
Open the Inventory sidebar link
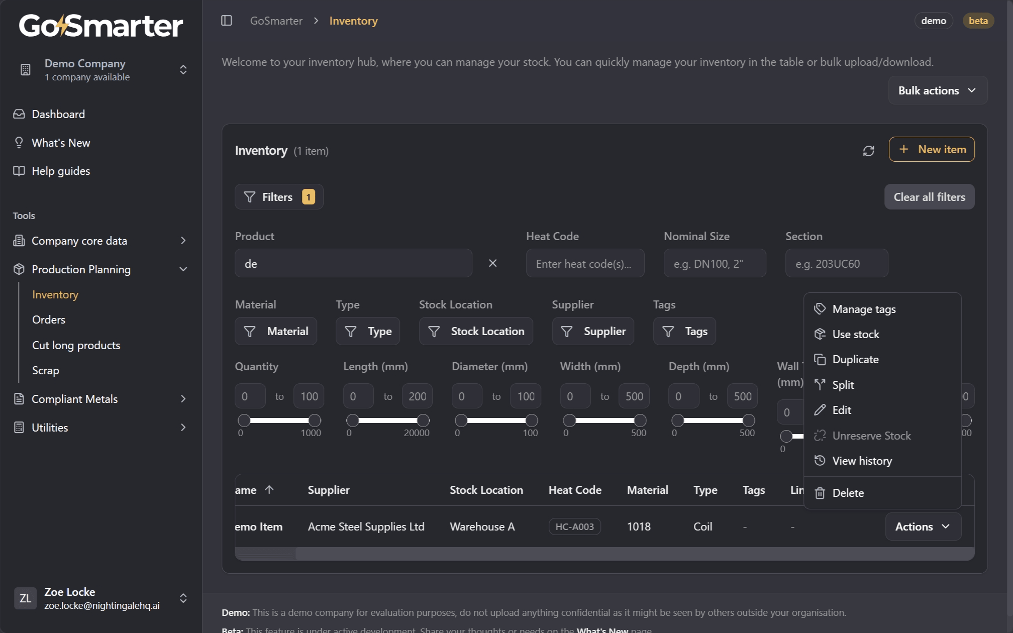coord(55,294)
